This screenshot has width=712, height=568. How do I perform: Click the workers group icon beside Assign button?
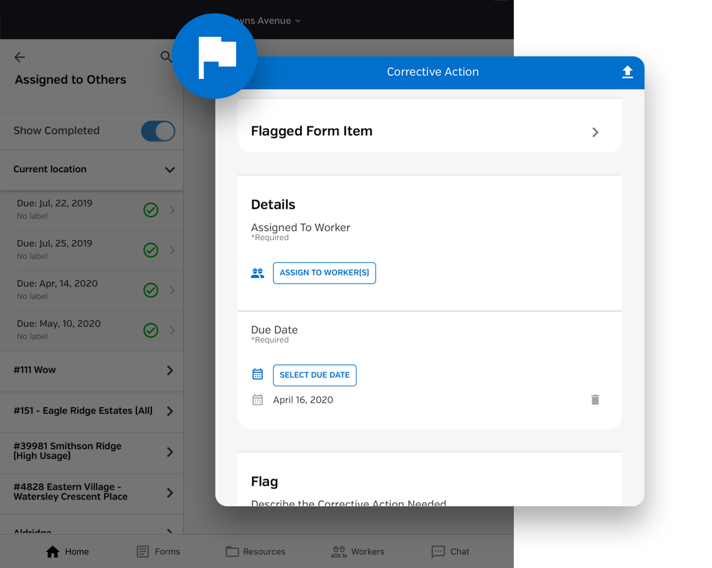tap(258, 273)
